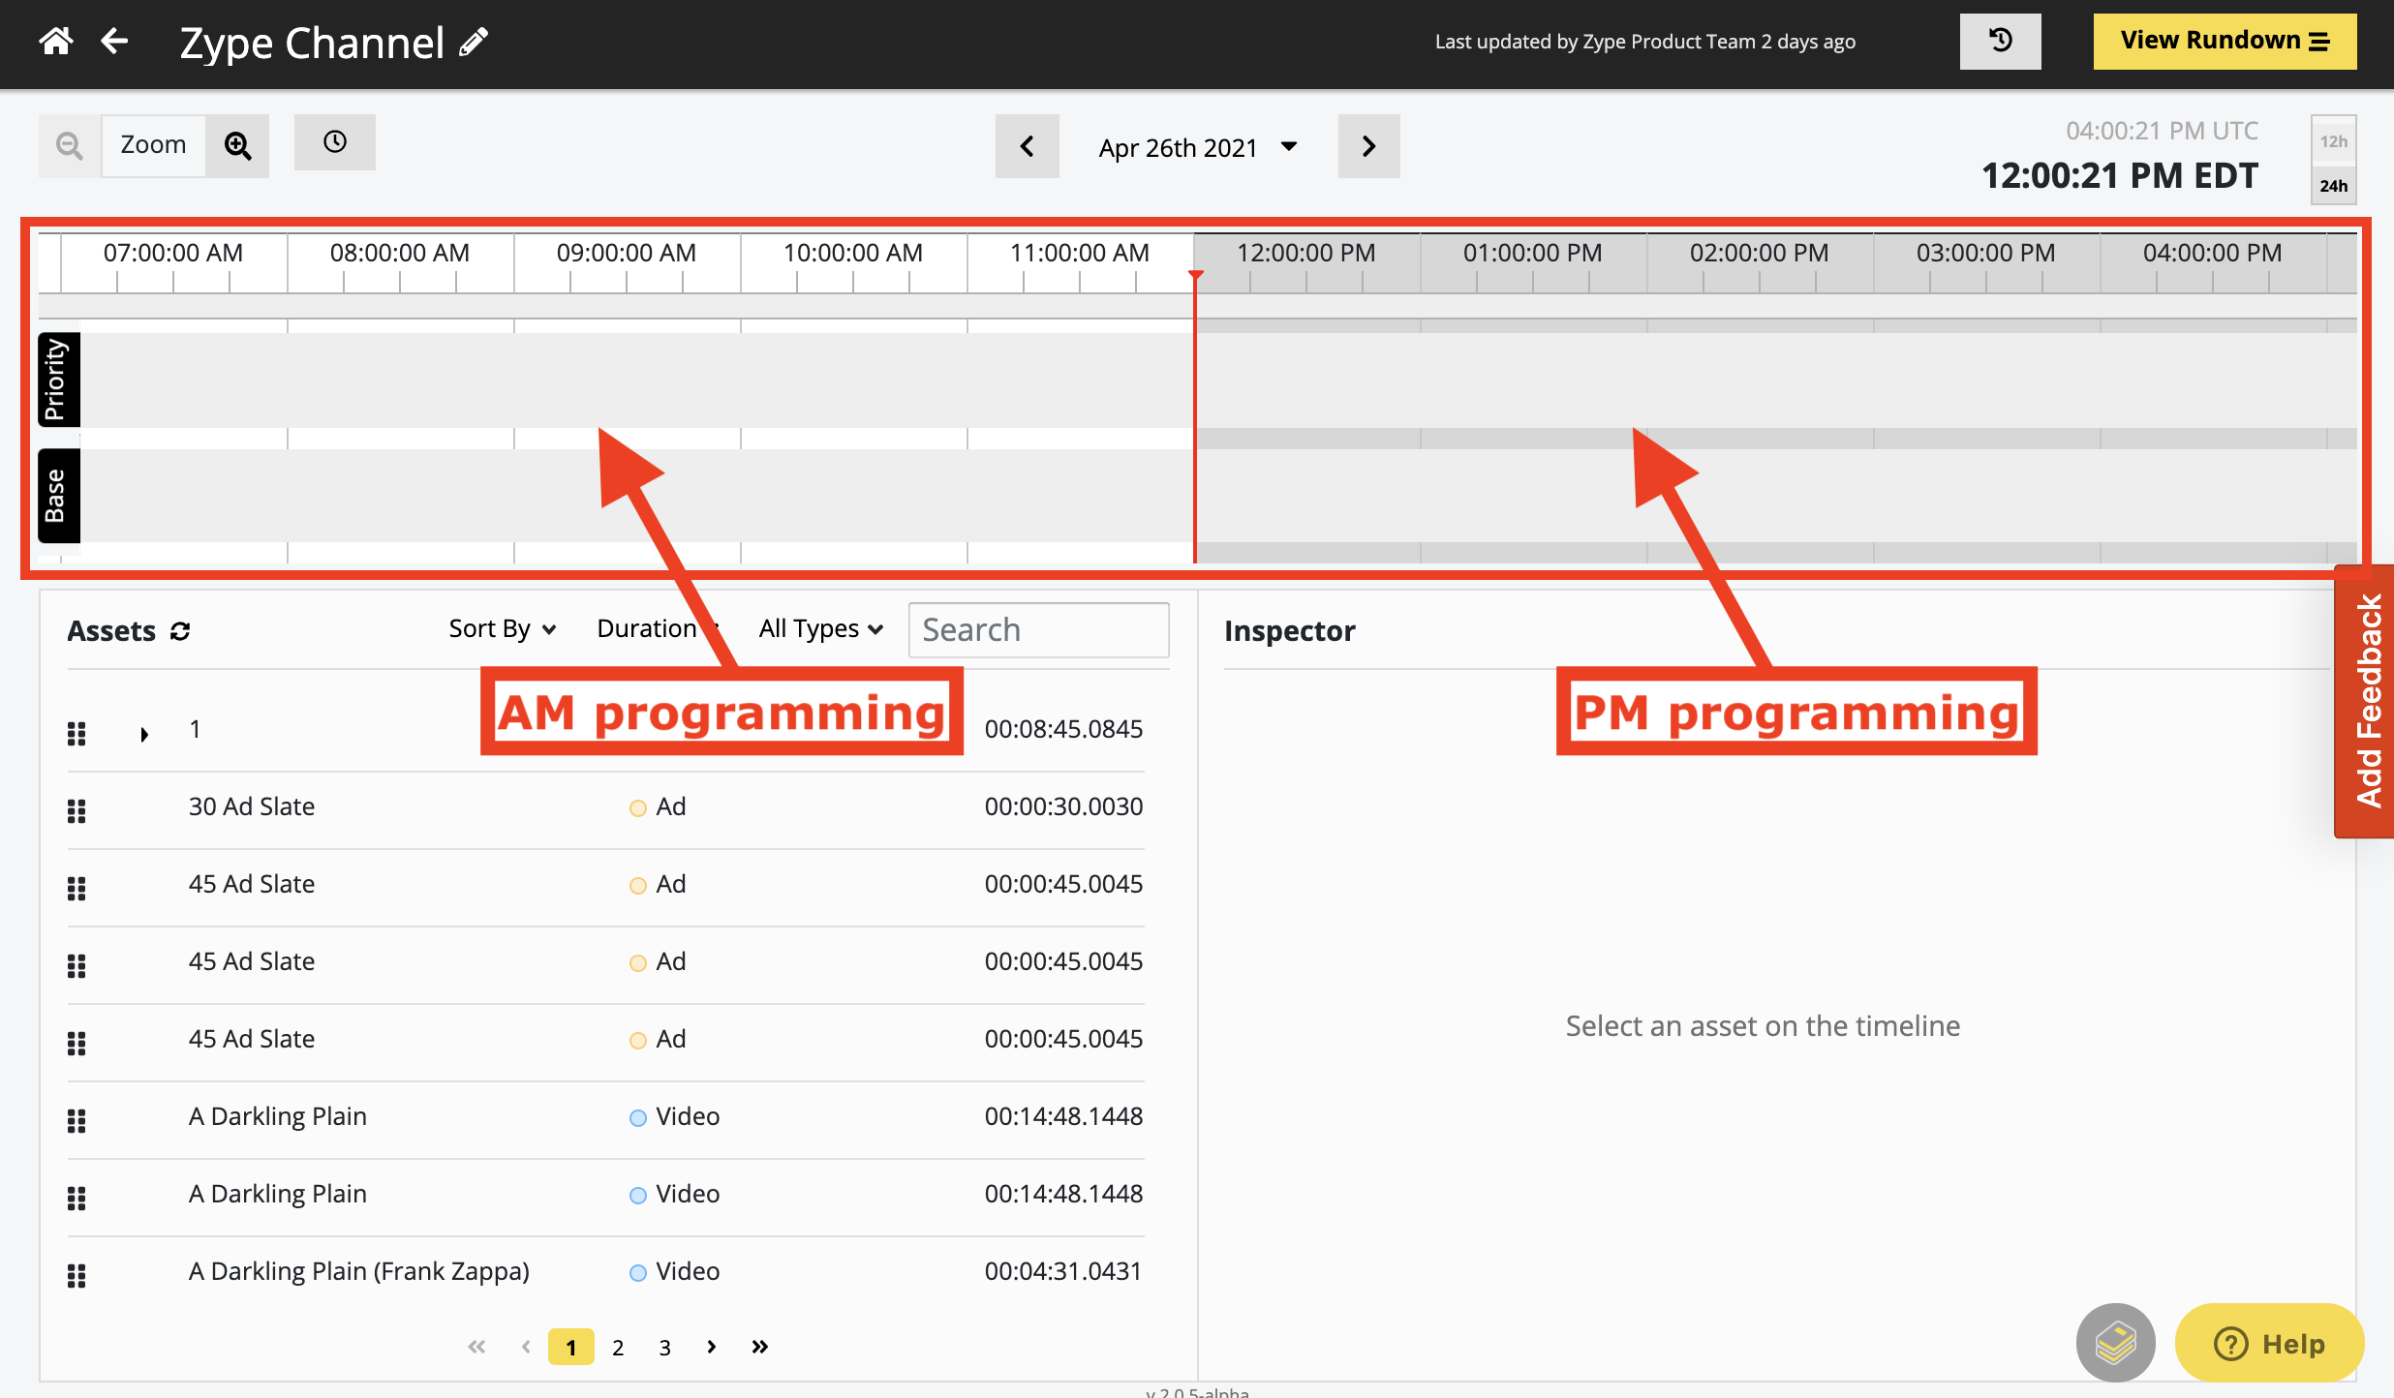Go to next day arrow
The image size is (2394, 1398).
coord(1368,146)
